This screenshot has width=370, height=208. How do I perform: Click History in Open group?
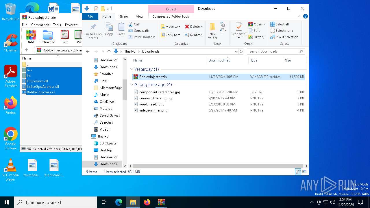pos(256,37)
